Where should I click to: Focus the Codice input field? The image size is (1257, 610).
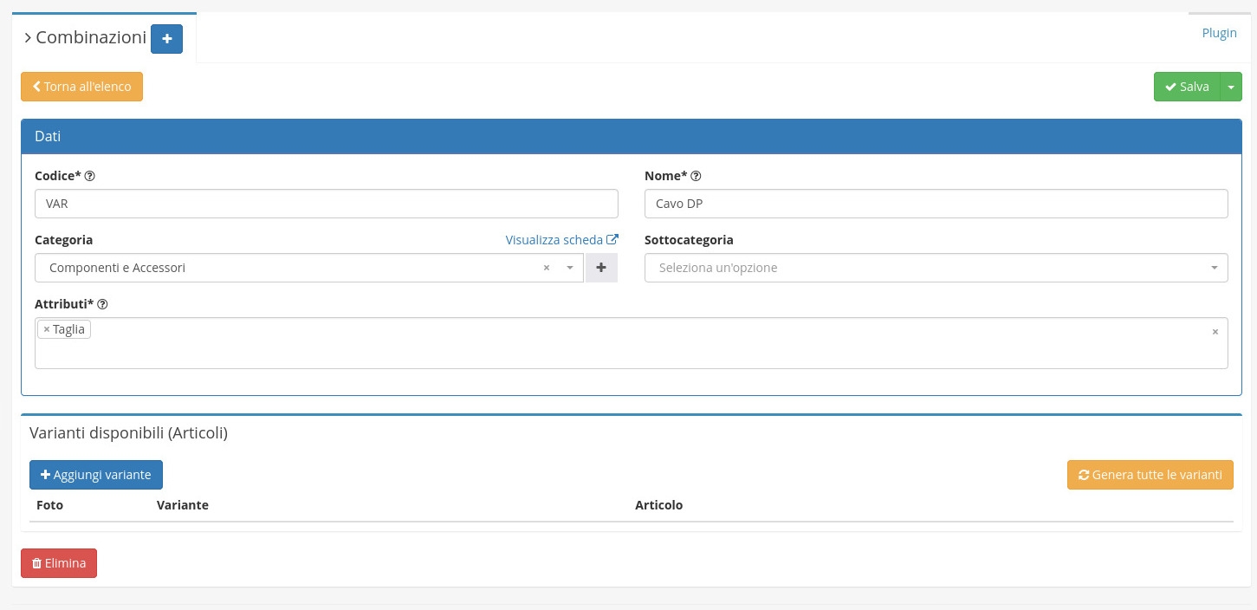click(326, 204)
